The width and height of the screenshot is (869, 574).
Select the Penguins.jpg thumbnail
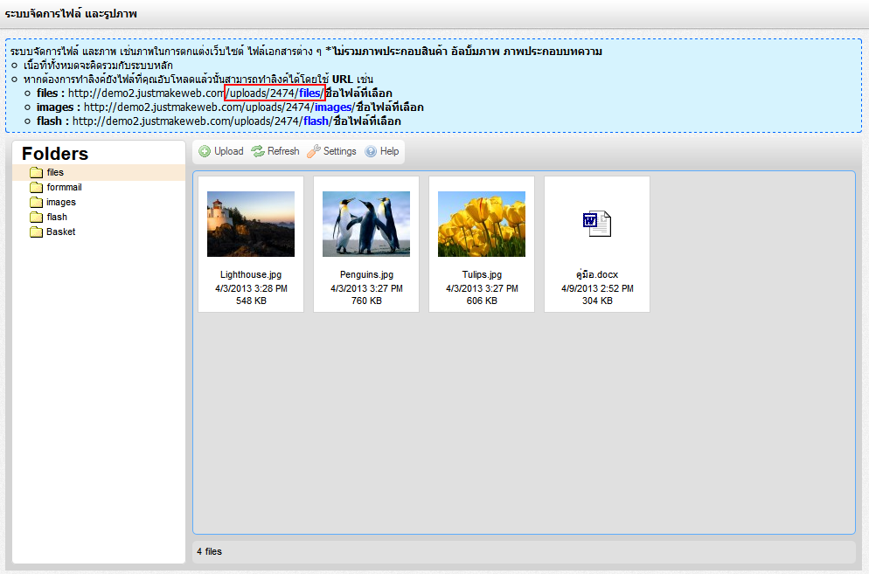366,225
